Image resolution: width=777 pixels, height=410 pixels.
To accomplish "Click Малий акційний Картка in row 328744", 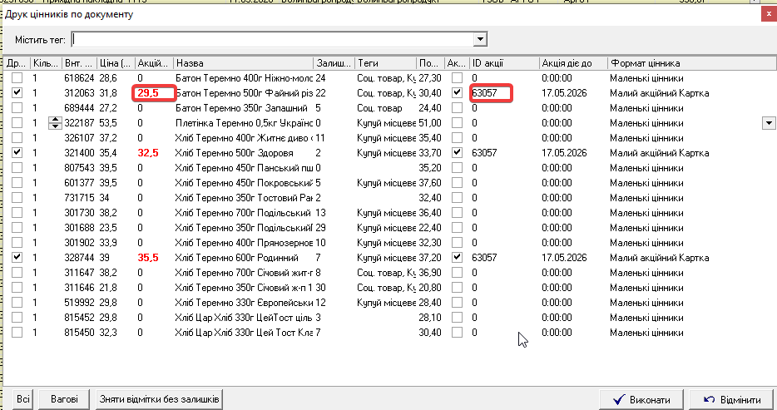I will coord(659,258).
